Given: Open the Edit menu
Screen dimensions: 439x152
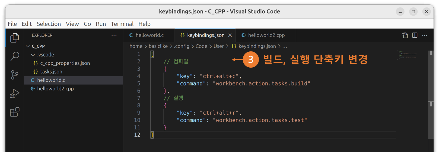Looking at the screenshot, I should pyautogui.click(x=27, y=24).
